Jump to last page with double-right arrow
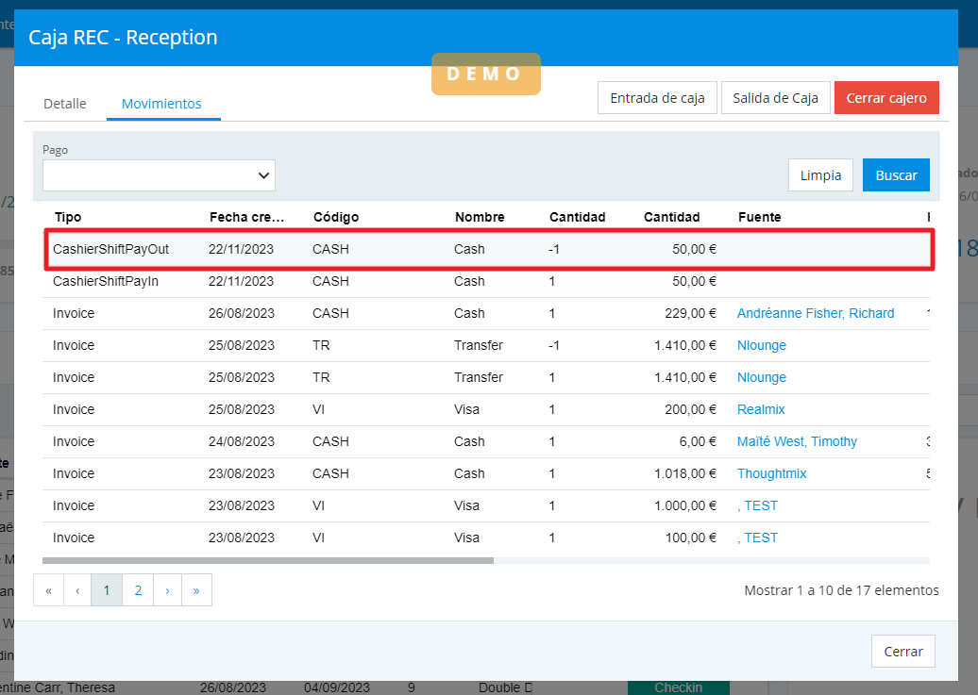The image size is (978, 695). point(196,590)
